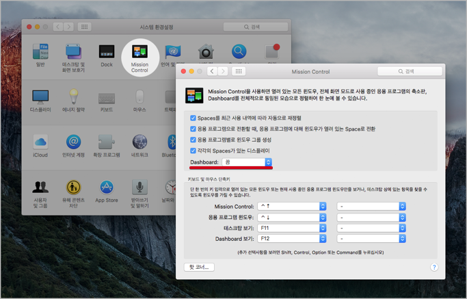Viewport: 467px width, 299px height.
Task: Open the Spotlight magnifier icon
Action: 239,51
